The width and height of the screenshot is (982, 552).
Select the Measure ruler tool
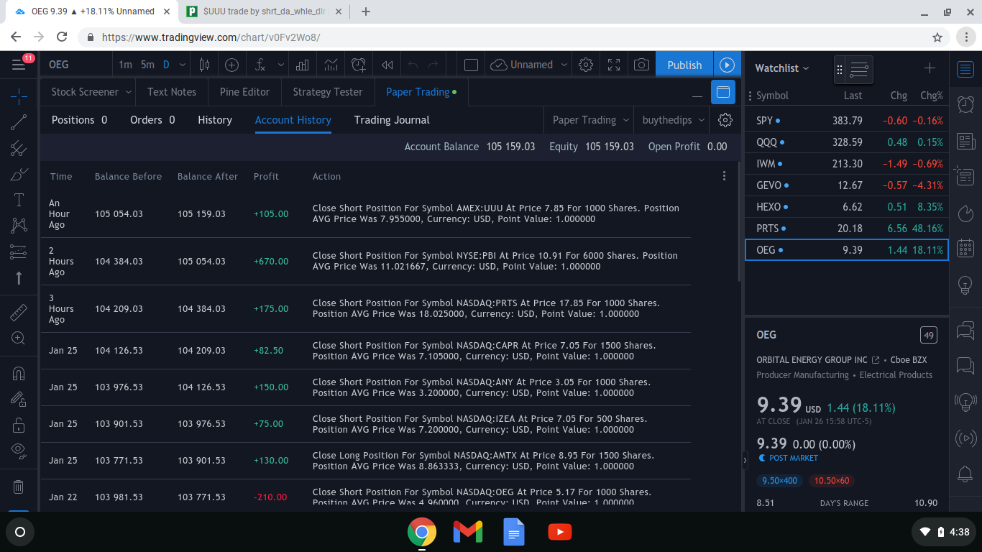[19, 313]
